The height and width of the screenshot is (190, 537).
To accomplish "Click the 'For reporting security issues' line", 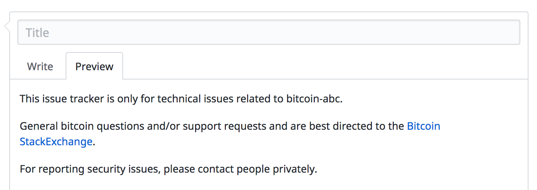I will pyautogui.click(x=168, y=169).
